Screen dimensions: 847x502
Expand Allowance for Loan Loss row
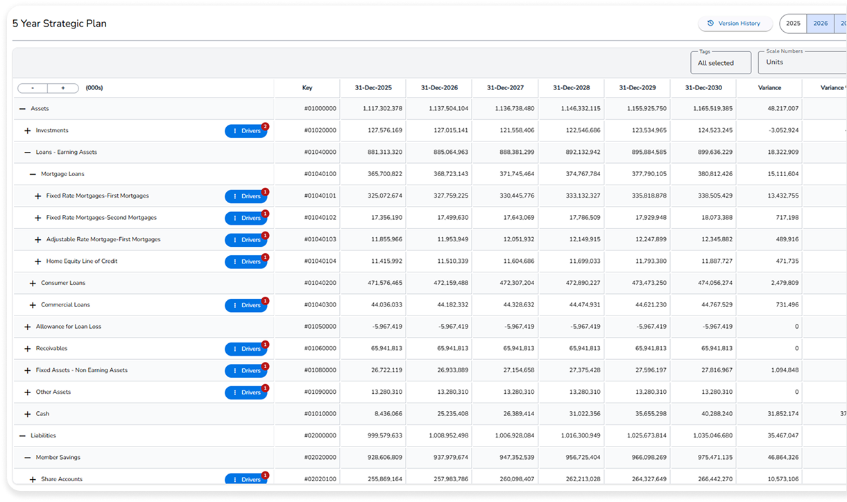pyautogui.click(x=28, y=327)
